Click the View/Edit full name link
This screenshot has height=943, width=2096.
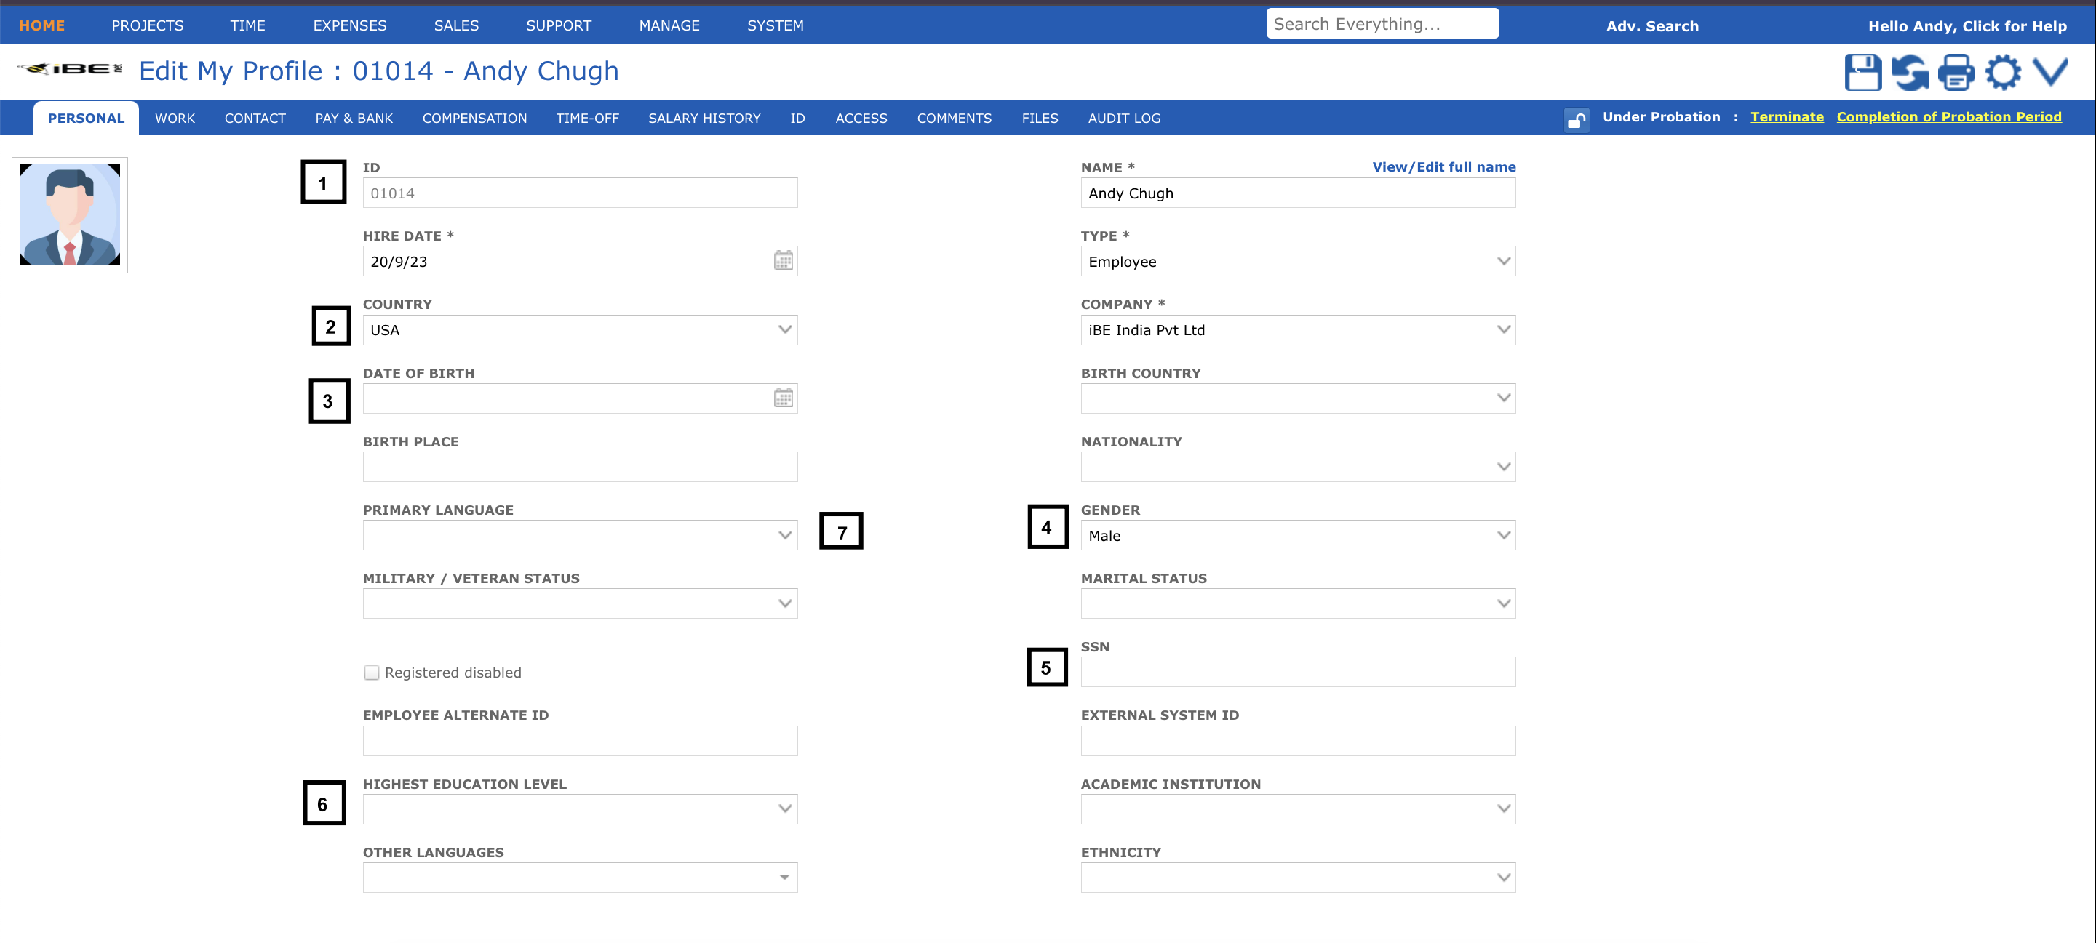[x=1443, y=166]
